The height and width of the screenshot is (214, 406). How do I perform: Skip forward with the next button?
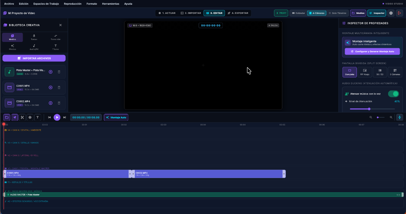[x=65, y=117]
